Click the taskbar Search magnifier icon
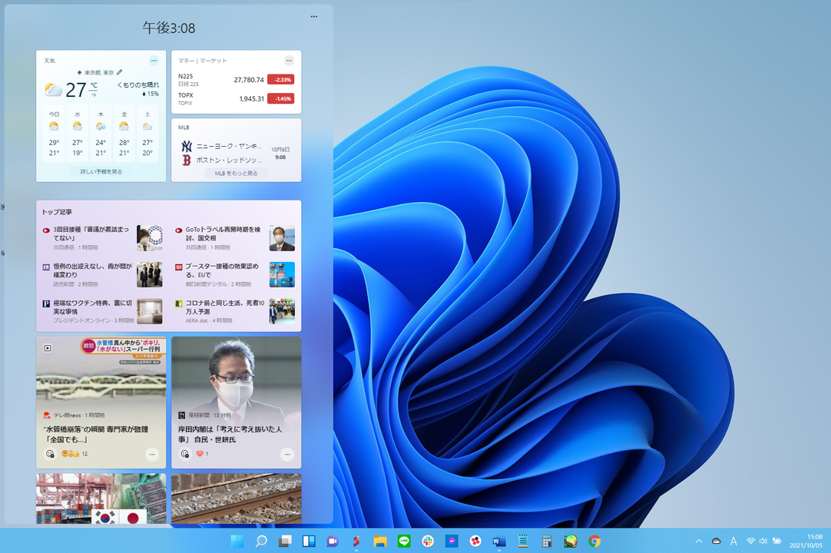This screenshot has height=553, width=831. [261, 541]
